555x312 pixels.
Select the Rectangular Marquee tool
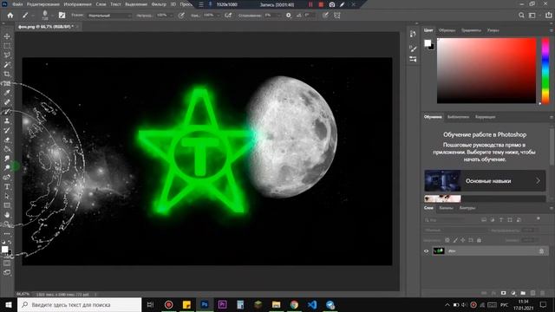tap(7, 46)
